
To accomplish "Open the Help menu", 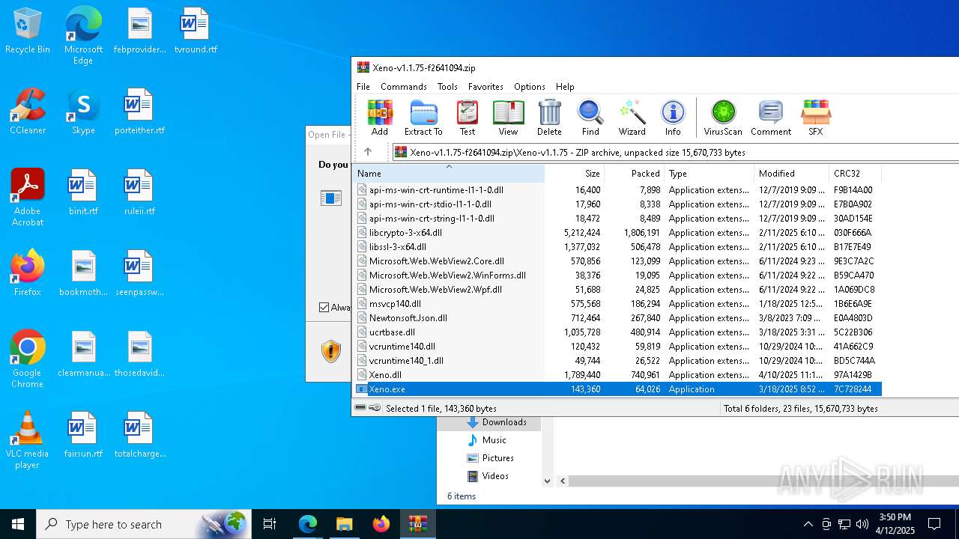I will 565,87.
